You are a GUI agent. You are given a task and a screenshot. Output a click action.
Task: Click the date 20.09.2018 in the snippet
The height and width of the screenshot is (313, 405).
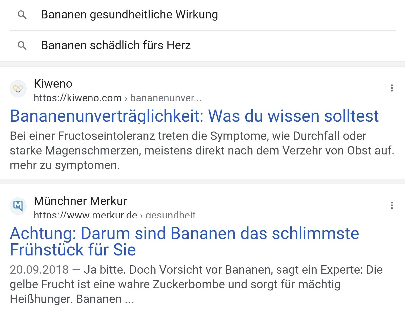[x=39, y=270]
